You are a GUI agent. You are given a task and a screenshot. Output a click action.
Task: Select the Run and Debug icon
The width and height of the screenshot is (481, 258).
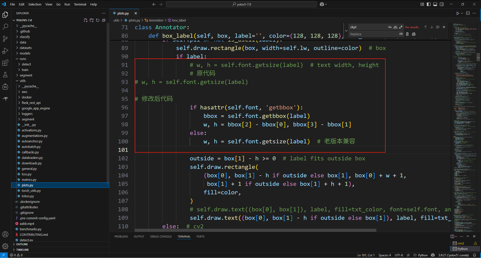click(x=5, y=50)
